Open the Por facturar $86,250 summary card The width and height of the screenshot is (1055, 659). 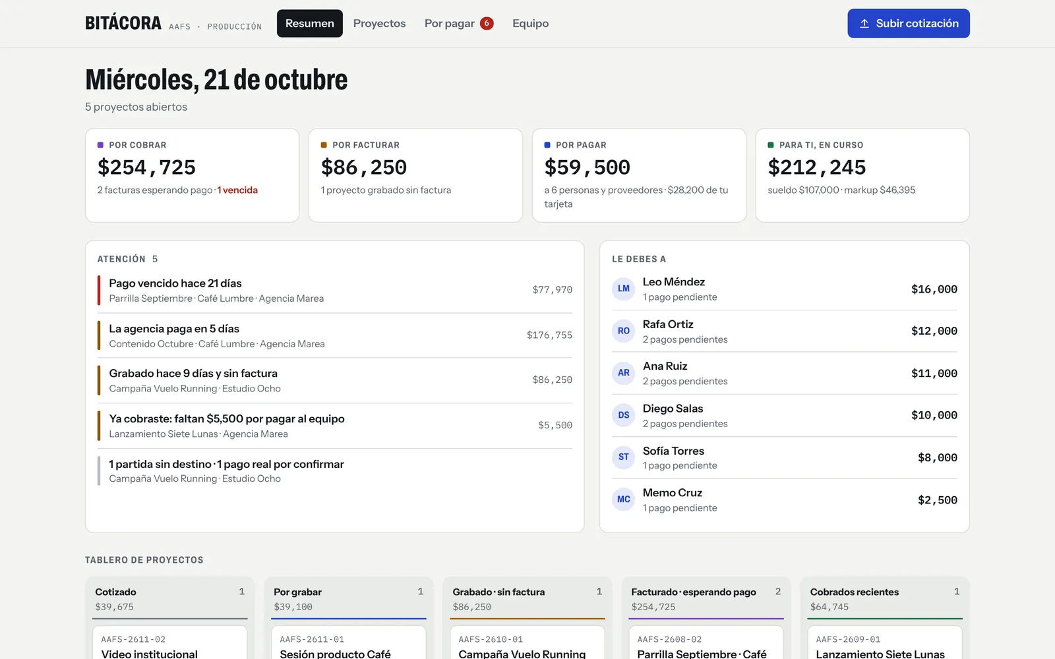click(415, 175)
